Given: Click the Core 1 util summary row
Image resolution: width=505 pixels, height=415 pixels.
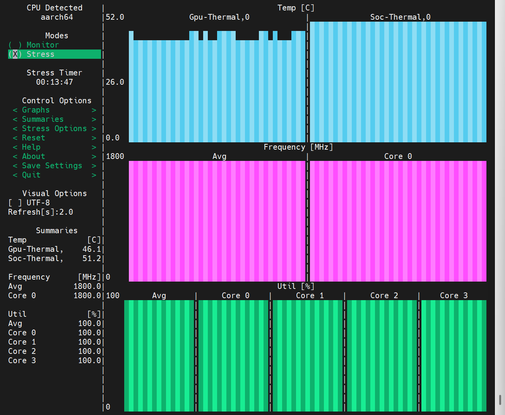Looking at the screenshot, I should pos(55,342).
